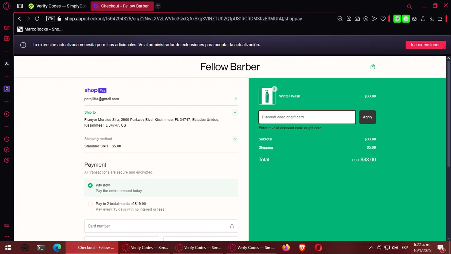This screenshot has height=254, width=451.
Task: Open the workspaces icon beside the tabs
Action: tap(20, 6)
